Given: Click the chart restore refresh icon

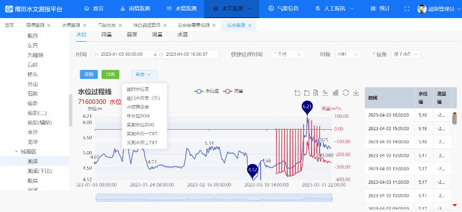Looking at the screenshot, I should [x=346, y=93].
